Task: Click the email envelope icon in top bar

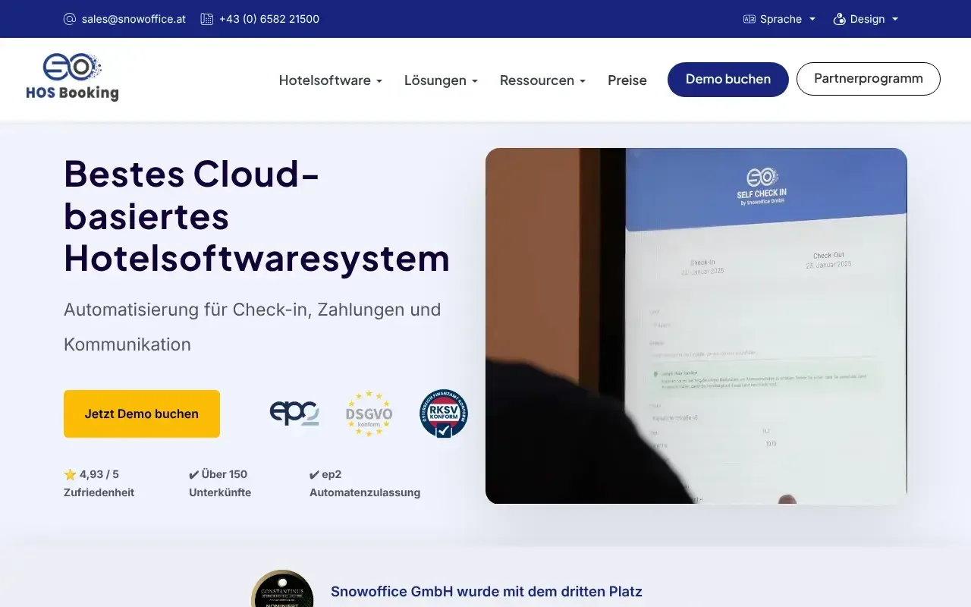Action: (x=70, y=19)
